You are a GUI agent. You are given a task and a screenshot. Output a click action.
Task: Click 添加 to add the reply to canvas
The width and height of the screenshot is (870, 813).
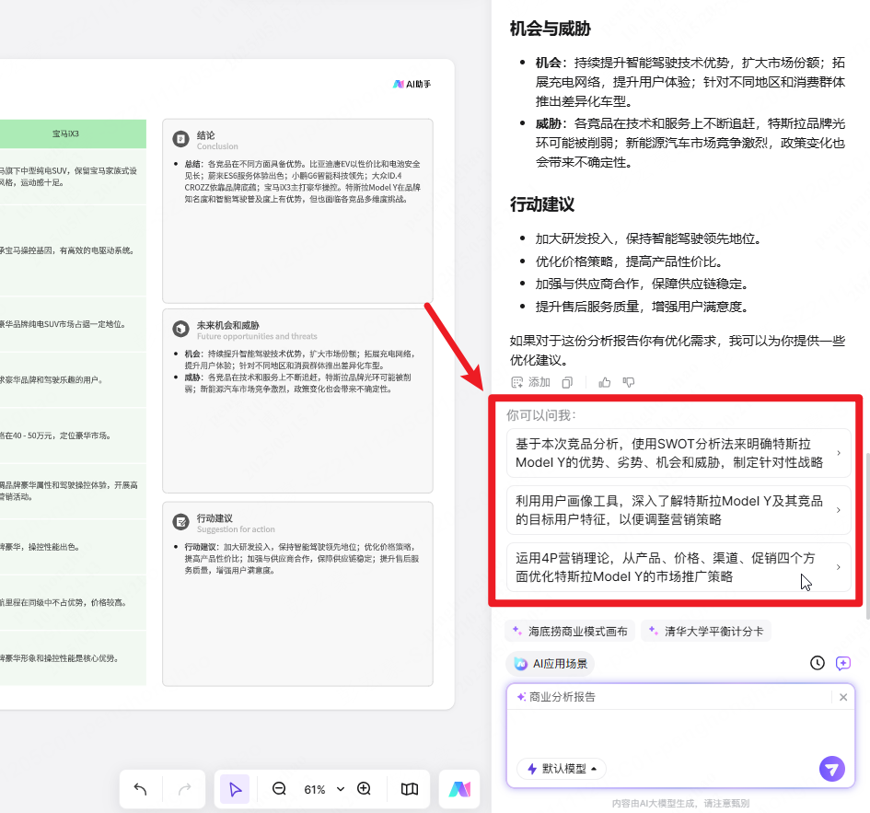(x=530, y=382)
